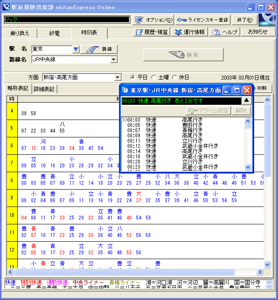Viewport: 278px width, 300px height.
Task: Open the お知らせ notices button
Action: 258,32
